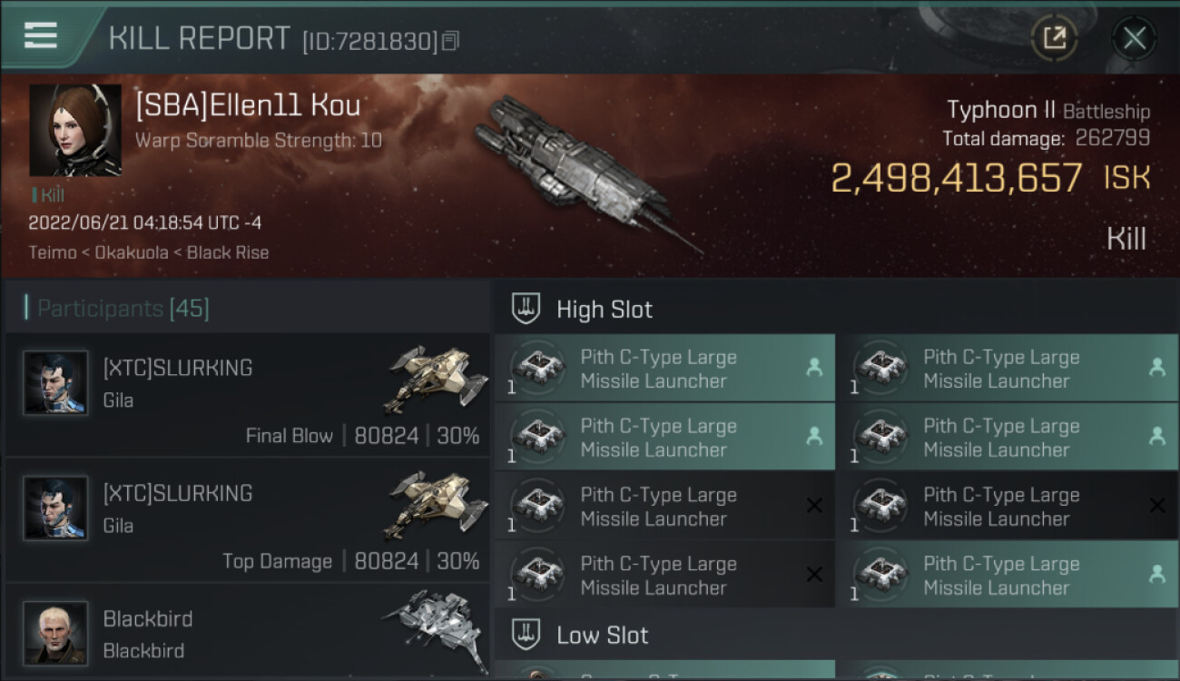Click the Low Slot section icon
1180x681 pixels.
[527, 634]
